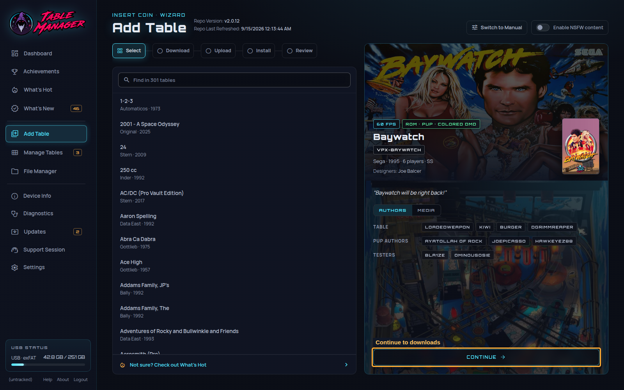The width and height of the screenshot is (624, 390).
Task: Select the Review wizard step
Action: tap(300, 51)
